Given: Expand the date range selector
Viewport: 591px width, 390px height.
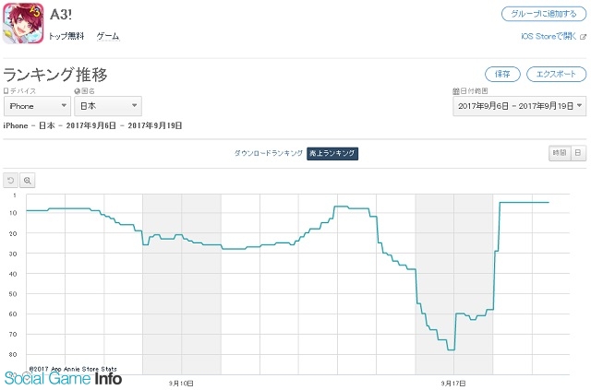Looking at the screenshot, I should [519, 107].
